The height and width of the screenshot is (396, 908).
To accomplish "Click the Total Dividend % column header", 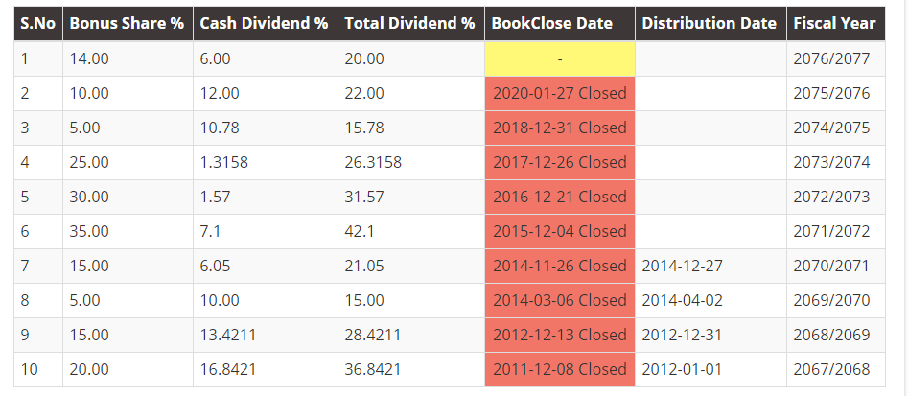I will tap(409, 23).
